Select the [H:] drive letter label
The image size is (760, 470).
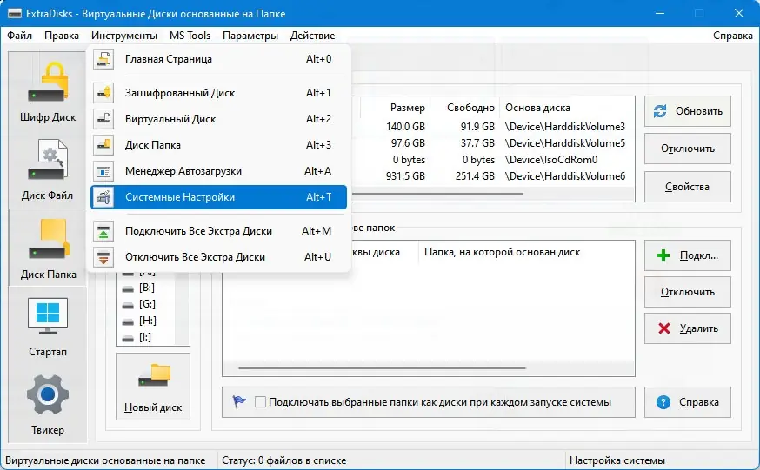click(x=147, y=321)
